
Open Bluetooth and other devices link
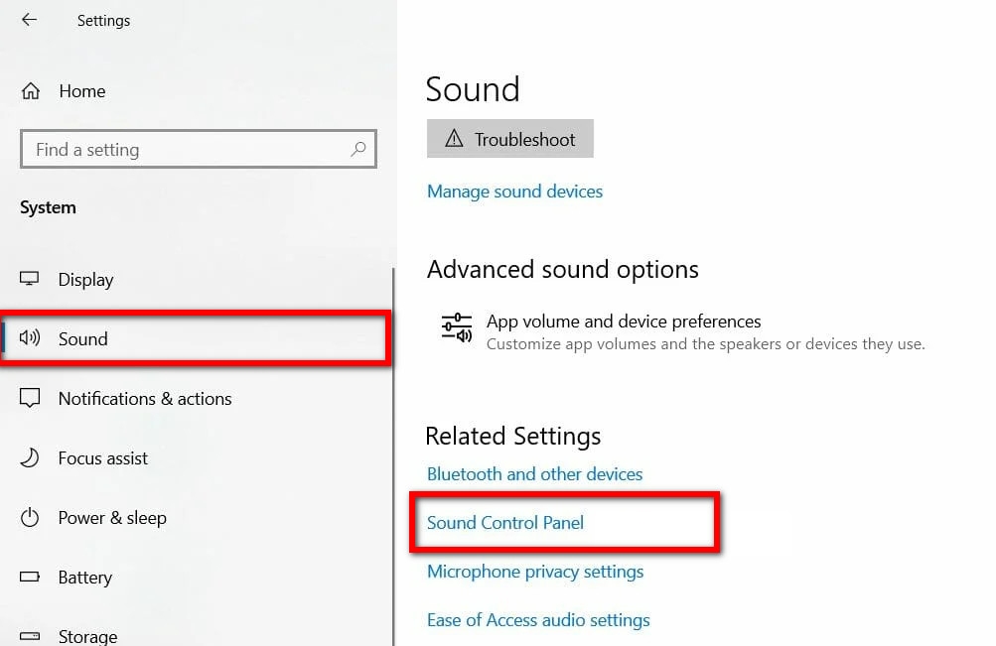534,474
